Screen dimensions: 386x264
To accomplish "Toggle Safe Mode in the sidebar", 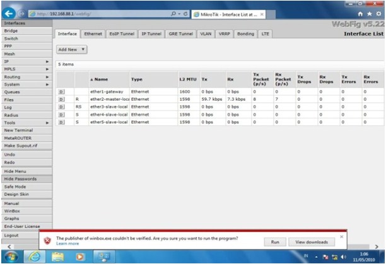I will pos(26,187).
